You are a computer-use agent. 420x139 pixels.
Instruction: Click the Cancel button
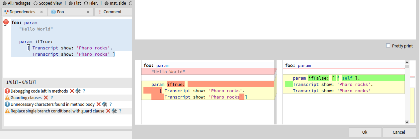coord(399,132)
